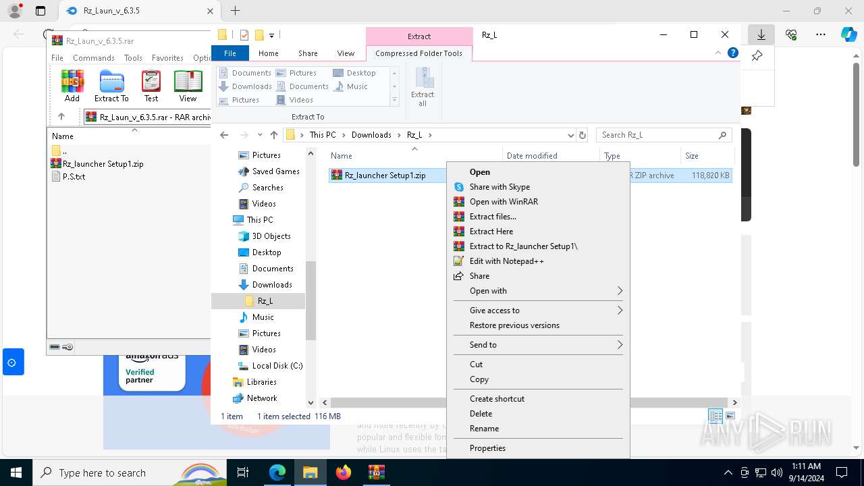
Task: Select 3D Objects in the navigation pane
Action: [271, 236]
